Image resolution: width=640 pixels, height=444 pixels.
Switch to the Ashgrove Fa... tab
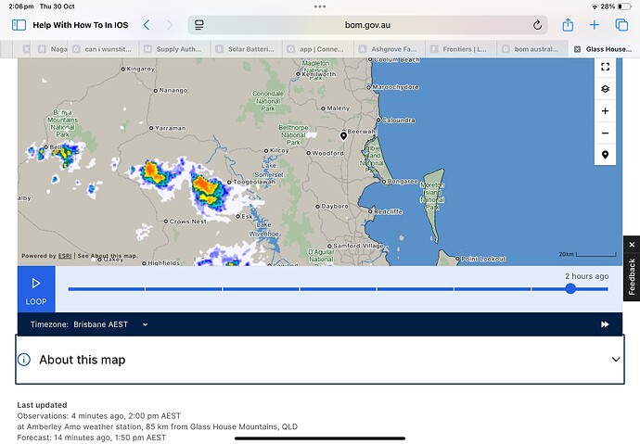pos(390,49)
